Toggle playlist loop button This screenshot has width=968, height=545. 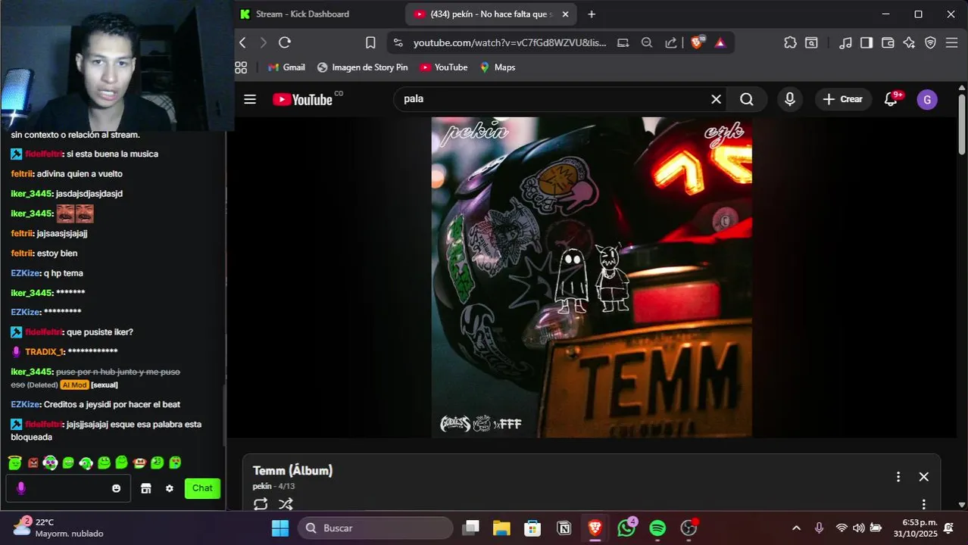coord(261,503)
